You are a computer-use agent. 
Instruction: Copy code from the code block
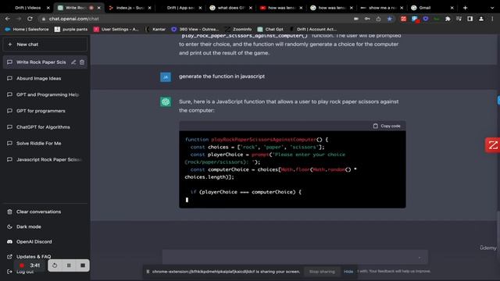[x=387, y=126]
